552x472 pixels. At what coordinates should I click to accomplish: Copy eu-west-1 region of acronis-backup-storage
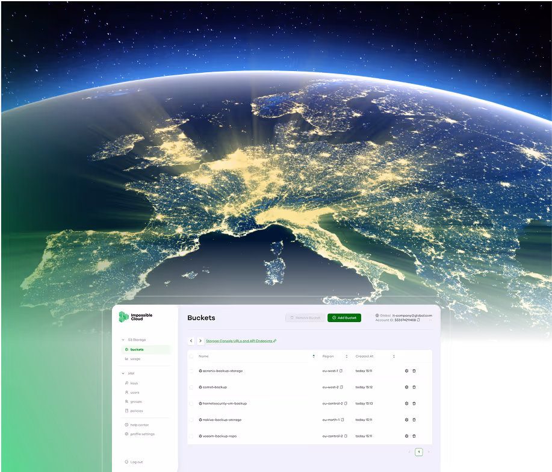pos(341,371)
